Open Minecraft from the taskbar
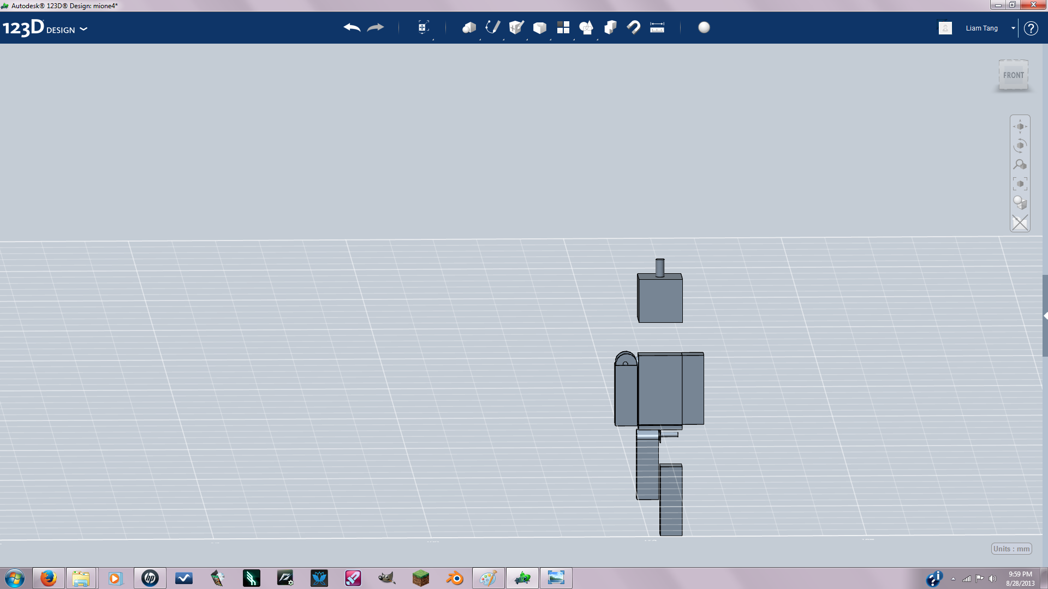 click(x=420, y=578)
